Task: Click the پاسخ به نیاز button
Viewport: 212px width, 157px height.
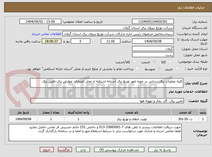Action: tap(162, 150)
